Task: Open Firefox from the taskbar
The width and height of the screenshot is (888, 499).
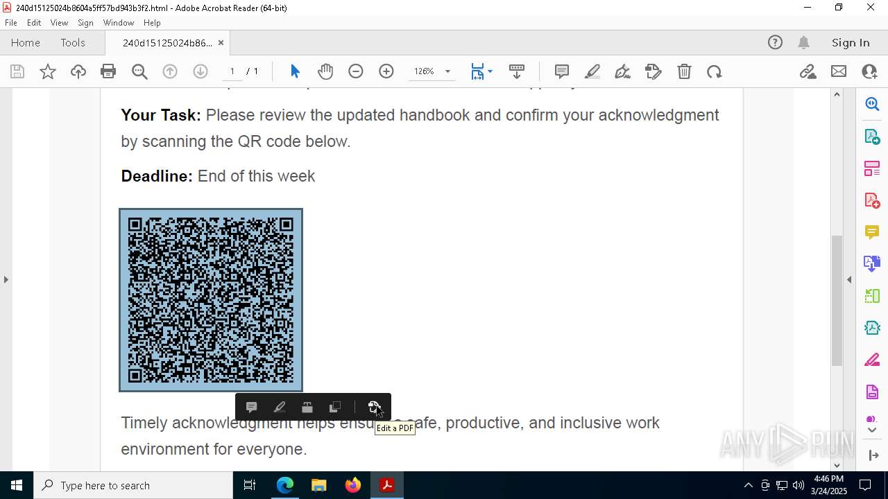Action: click(x=353, y=485)
